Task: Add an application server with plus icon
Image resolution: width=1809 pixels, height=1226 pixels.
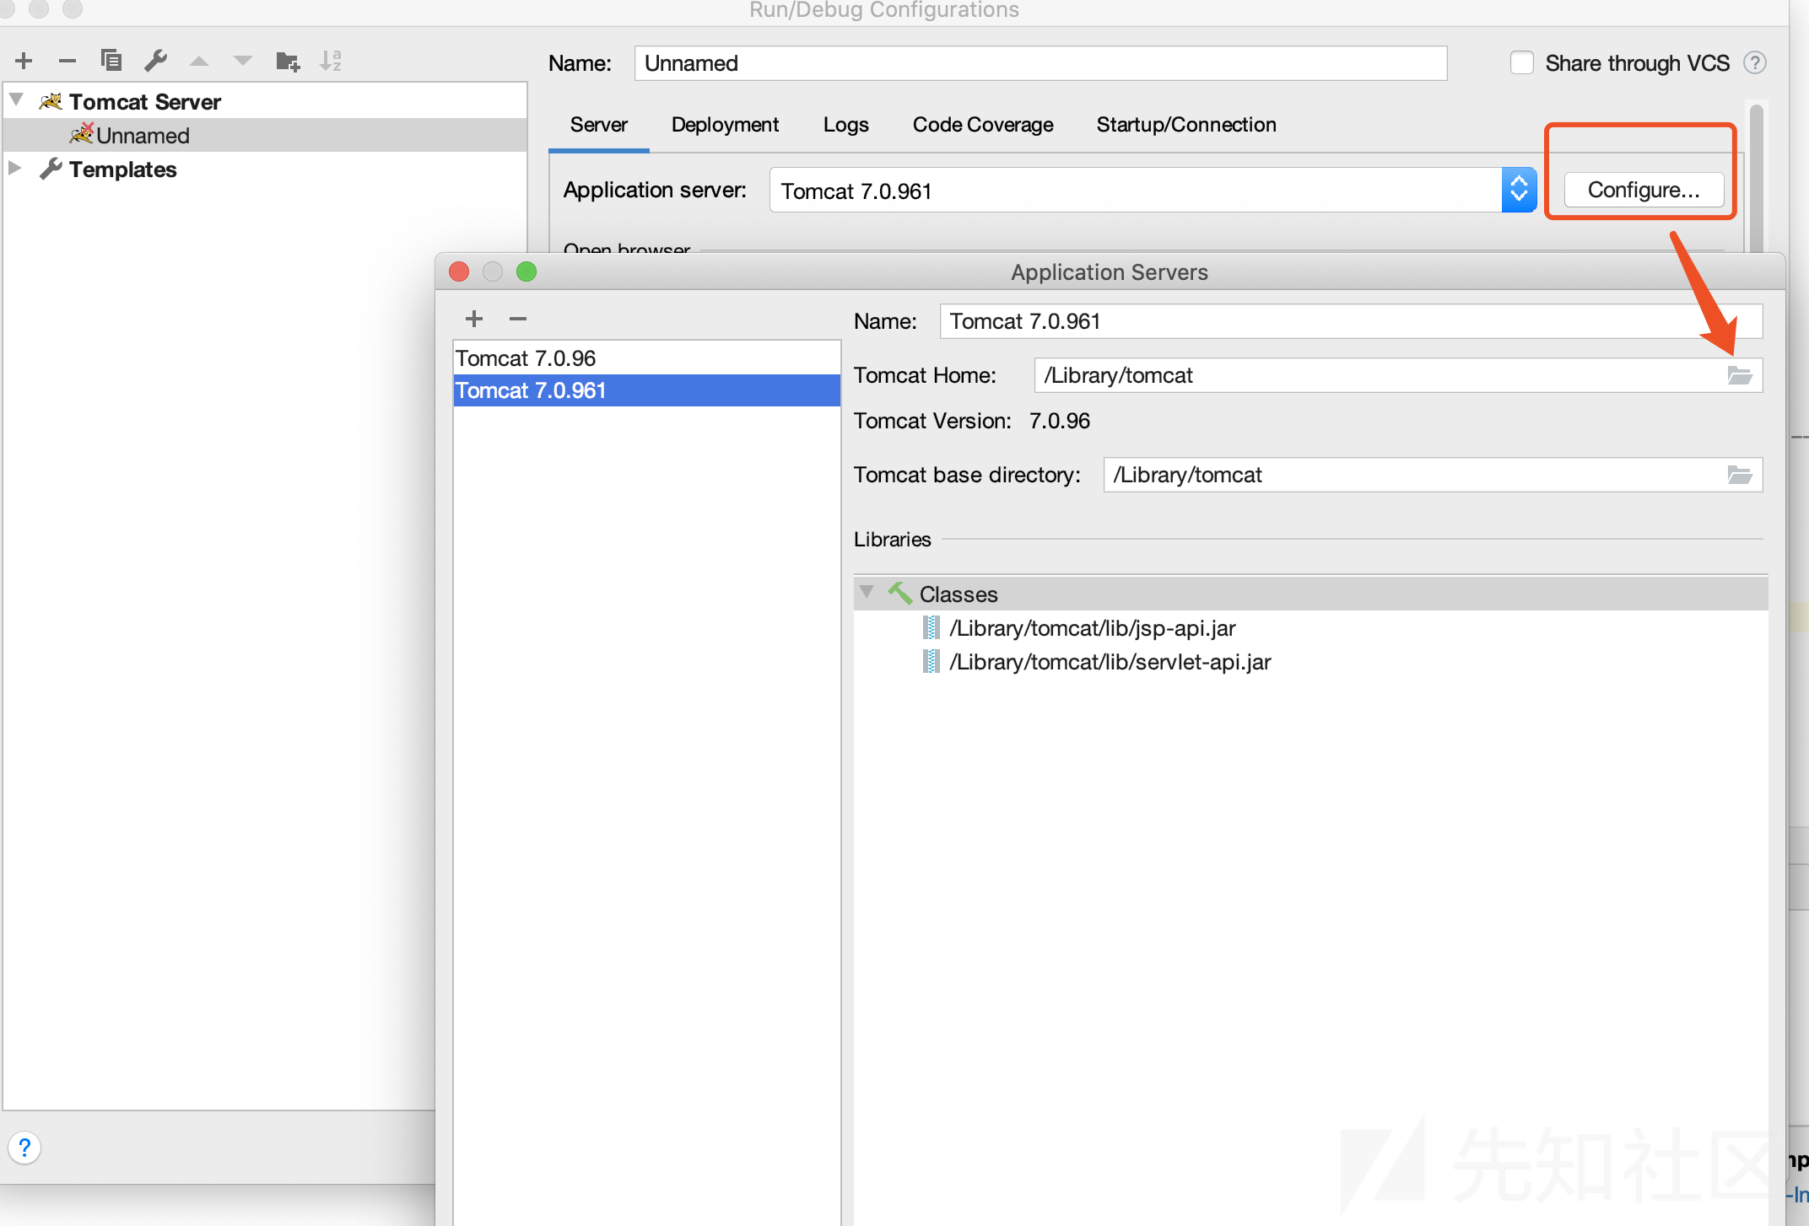Action: [474, 319]
